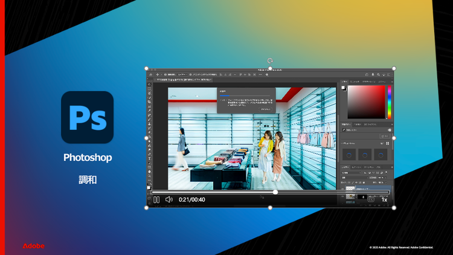The width and height of the screenshot is (453, 255).
Task: Click the rotation handle above the video
Action: coord(270,61)
